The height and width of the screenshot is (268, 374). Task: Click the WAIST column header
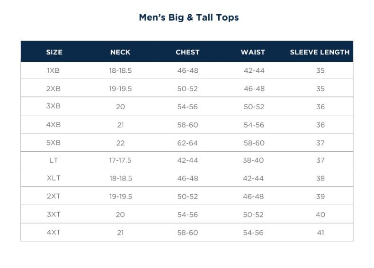click(253, 52)
